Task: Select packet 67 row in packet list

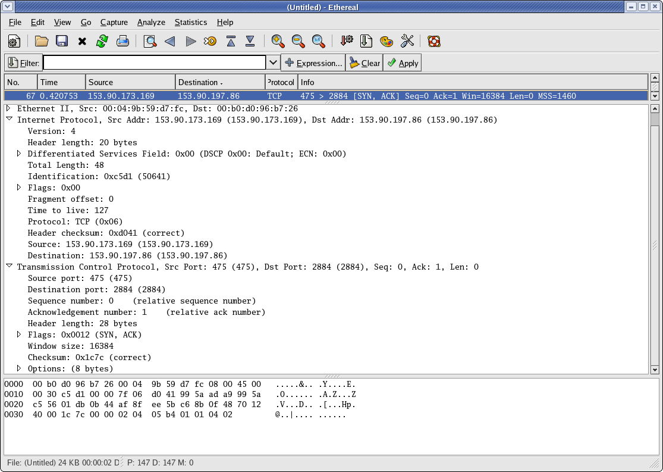Action: point(326,96)
